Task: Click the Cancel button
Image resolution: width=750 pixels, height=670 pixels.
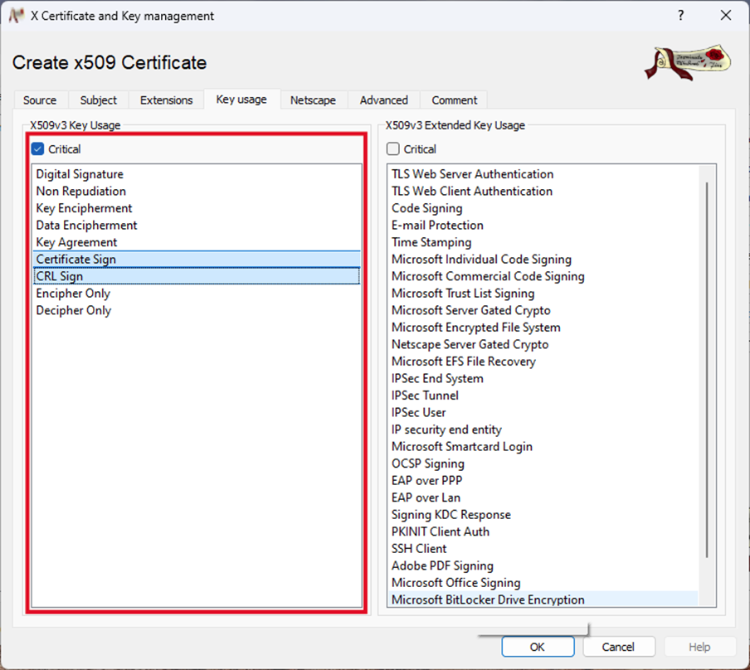Action: click(x=618, y=647)
